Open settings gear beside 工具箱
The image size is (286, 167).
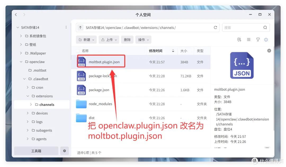click(64, 151)
